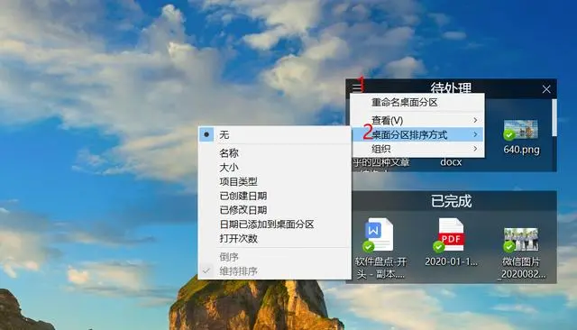Click the 已完成 partition title bar
577x330 pixels.
pyautogui.click(x=451, y=201)
